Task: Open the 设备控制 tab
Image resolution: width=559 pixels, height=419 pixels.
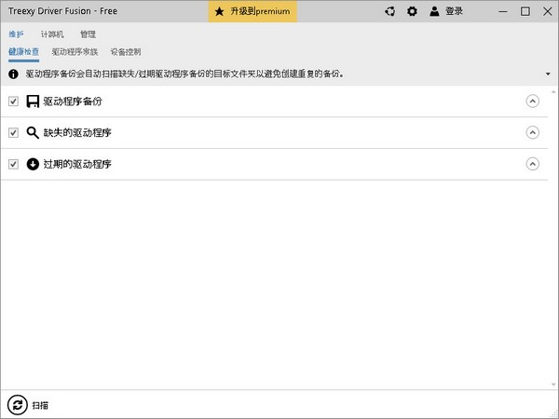Action: [x=126, y=52]
